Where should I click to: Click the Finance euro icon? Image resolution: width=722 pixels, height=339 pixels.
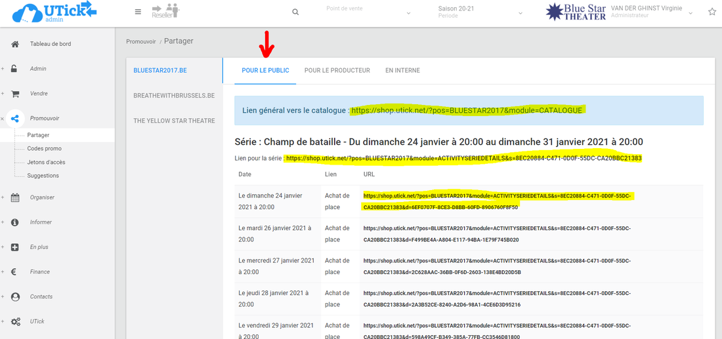click(15, 272)
